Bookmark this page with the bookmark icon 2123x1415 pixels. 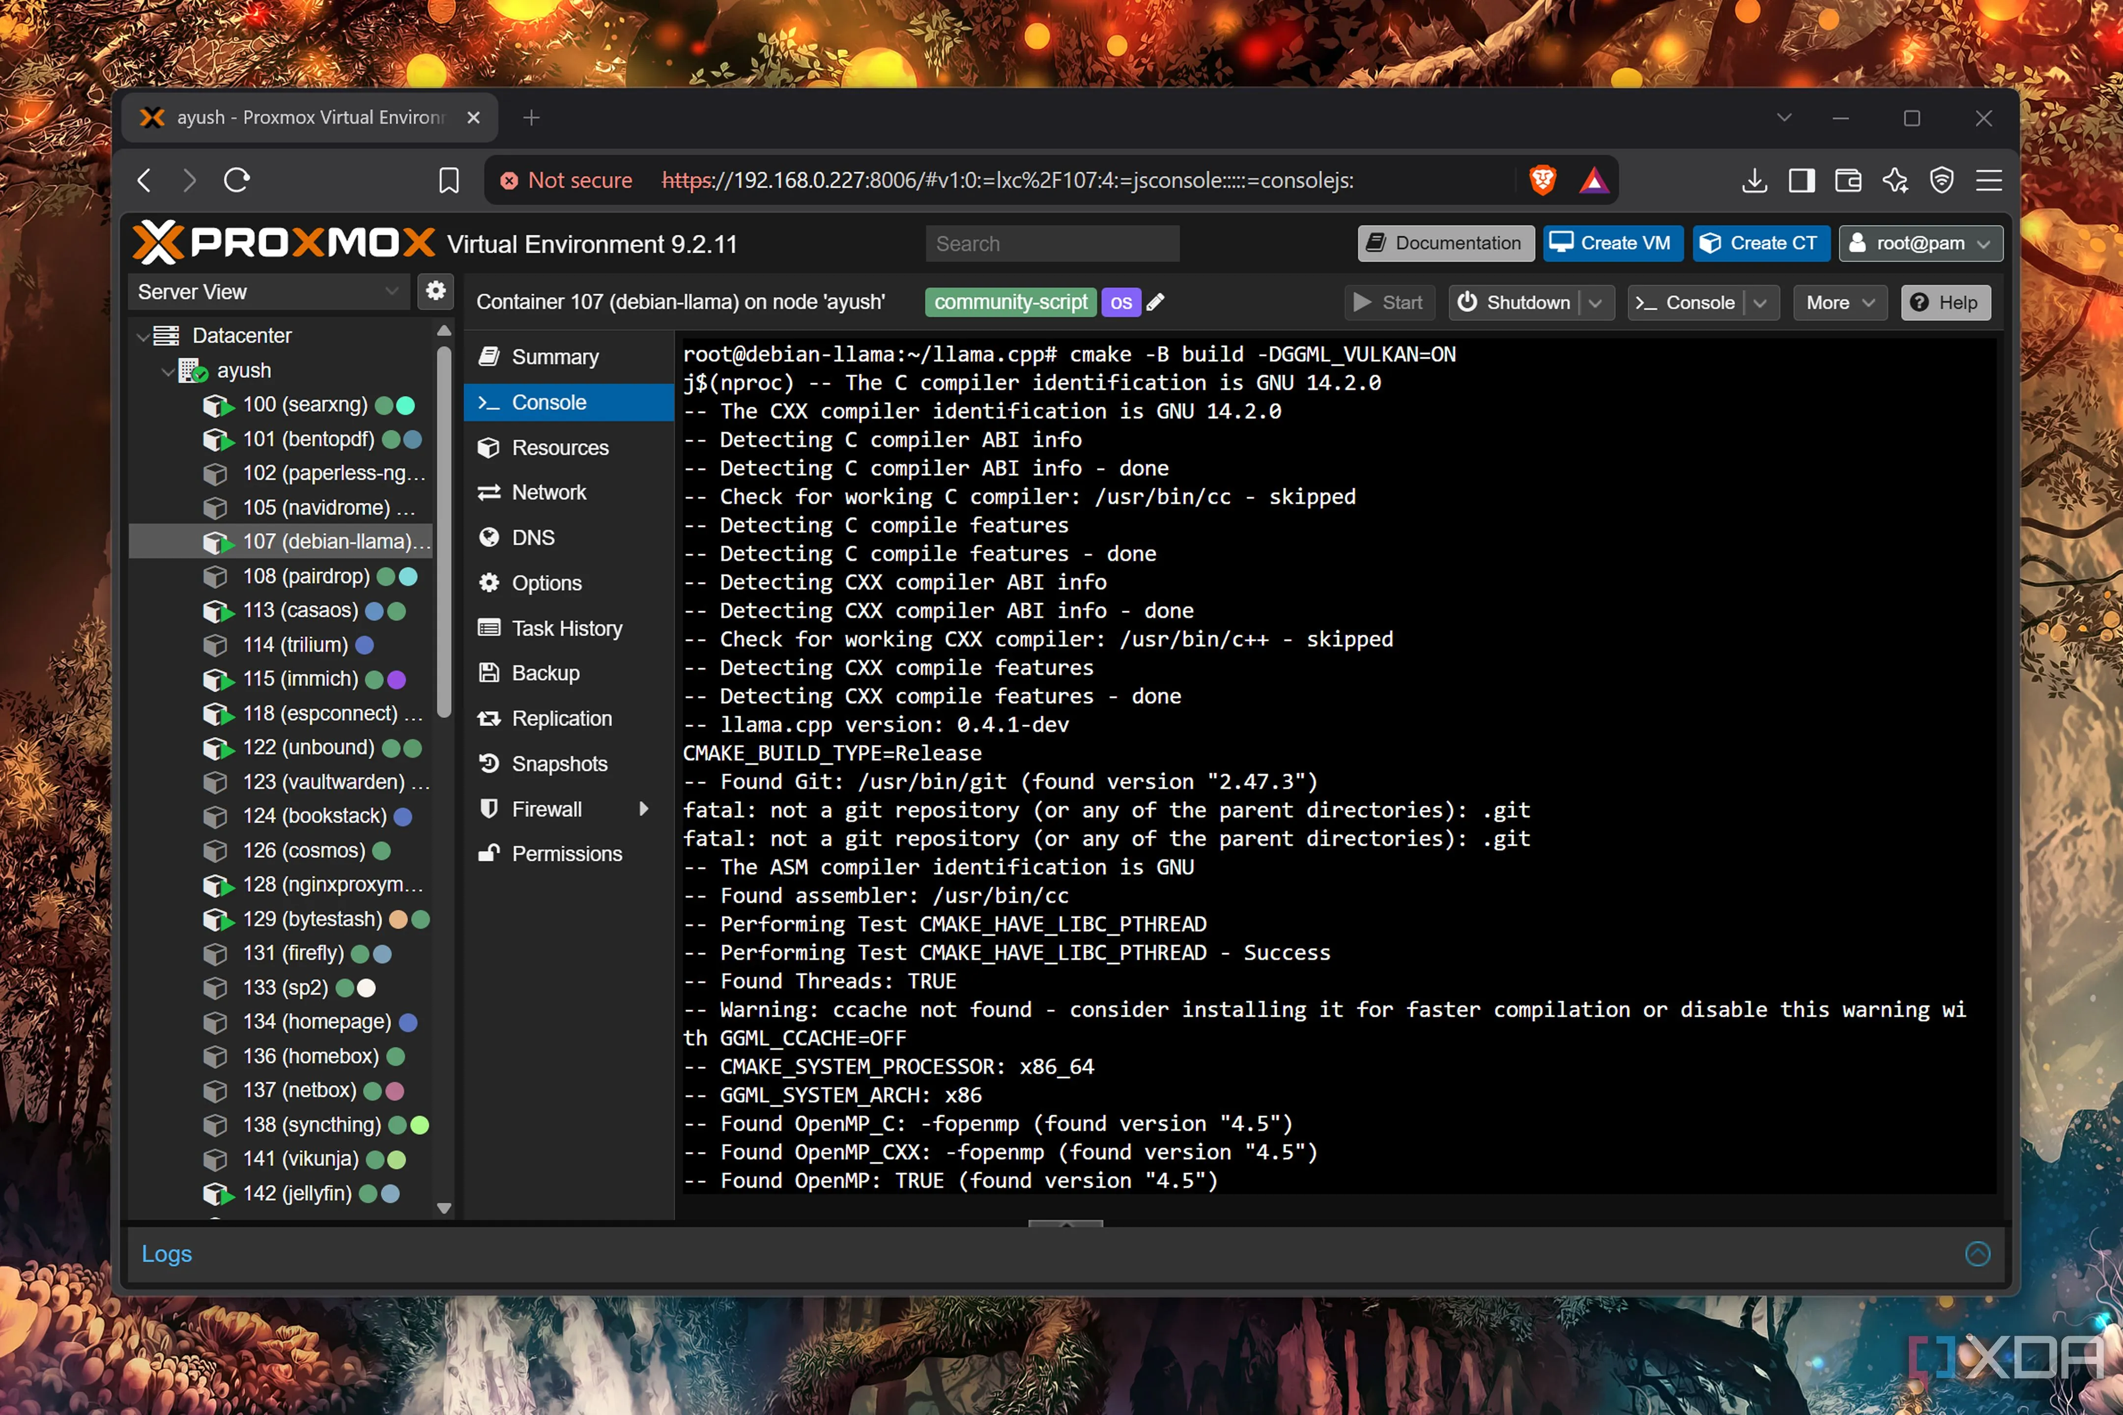click(449, 180)
